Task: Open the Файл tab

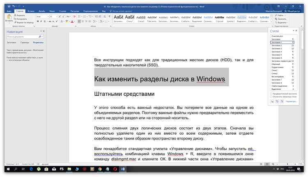Action: coord(9,11)
